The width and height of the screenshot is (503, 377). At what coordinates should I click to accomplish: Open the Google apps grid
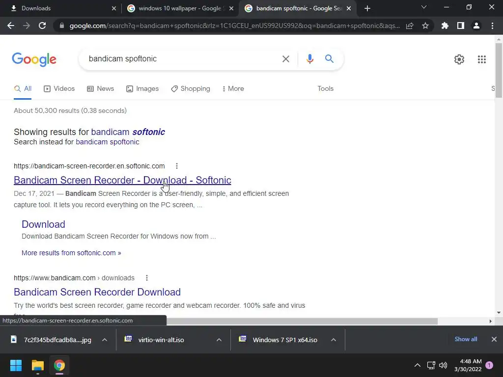[x=481, y=59]
